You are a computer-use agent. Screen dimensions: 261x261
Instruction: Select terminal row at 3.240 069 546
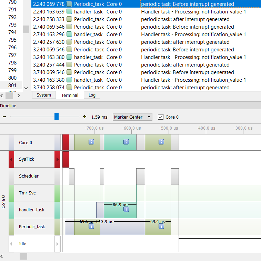146,50
